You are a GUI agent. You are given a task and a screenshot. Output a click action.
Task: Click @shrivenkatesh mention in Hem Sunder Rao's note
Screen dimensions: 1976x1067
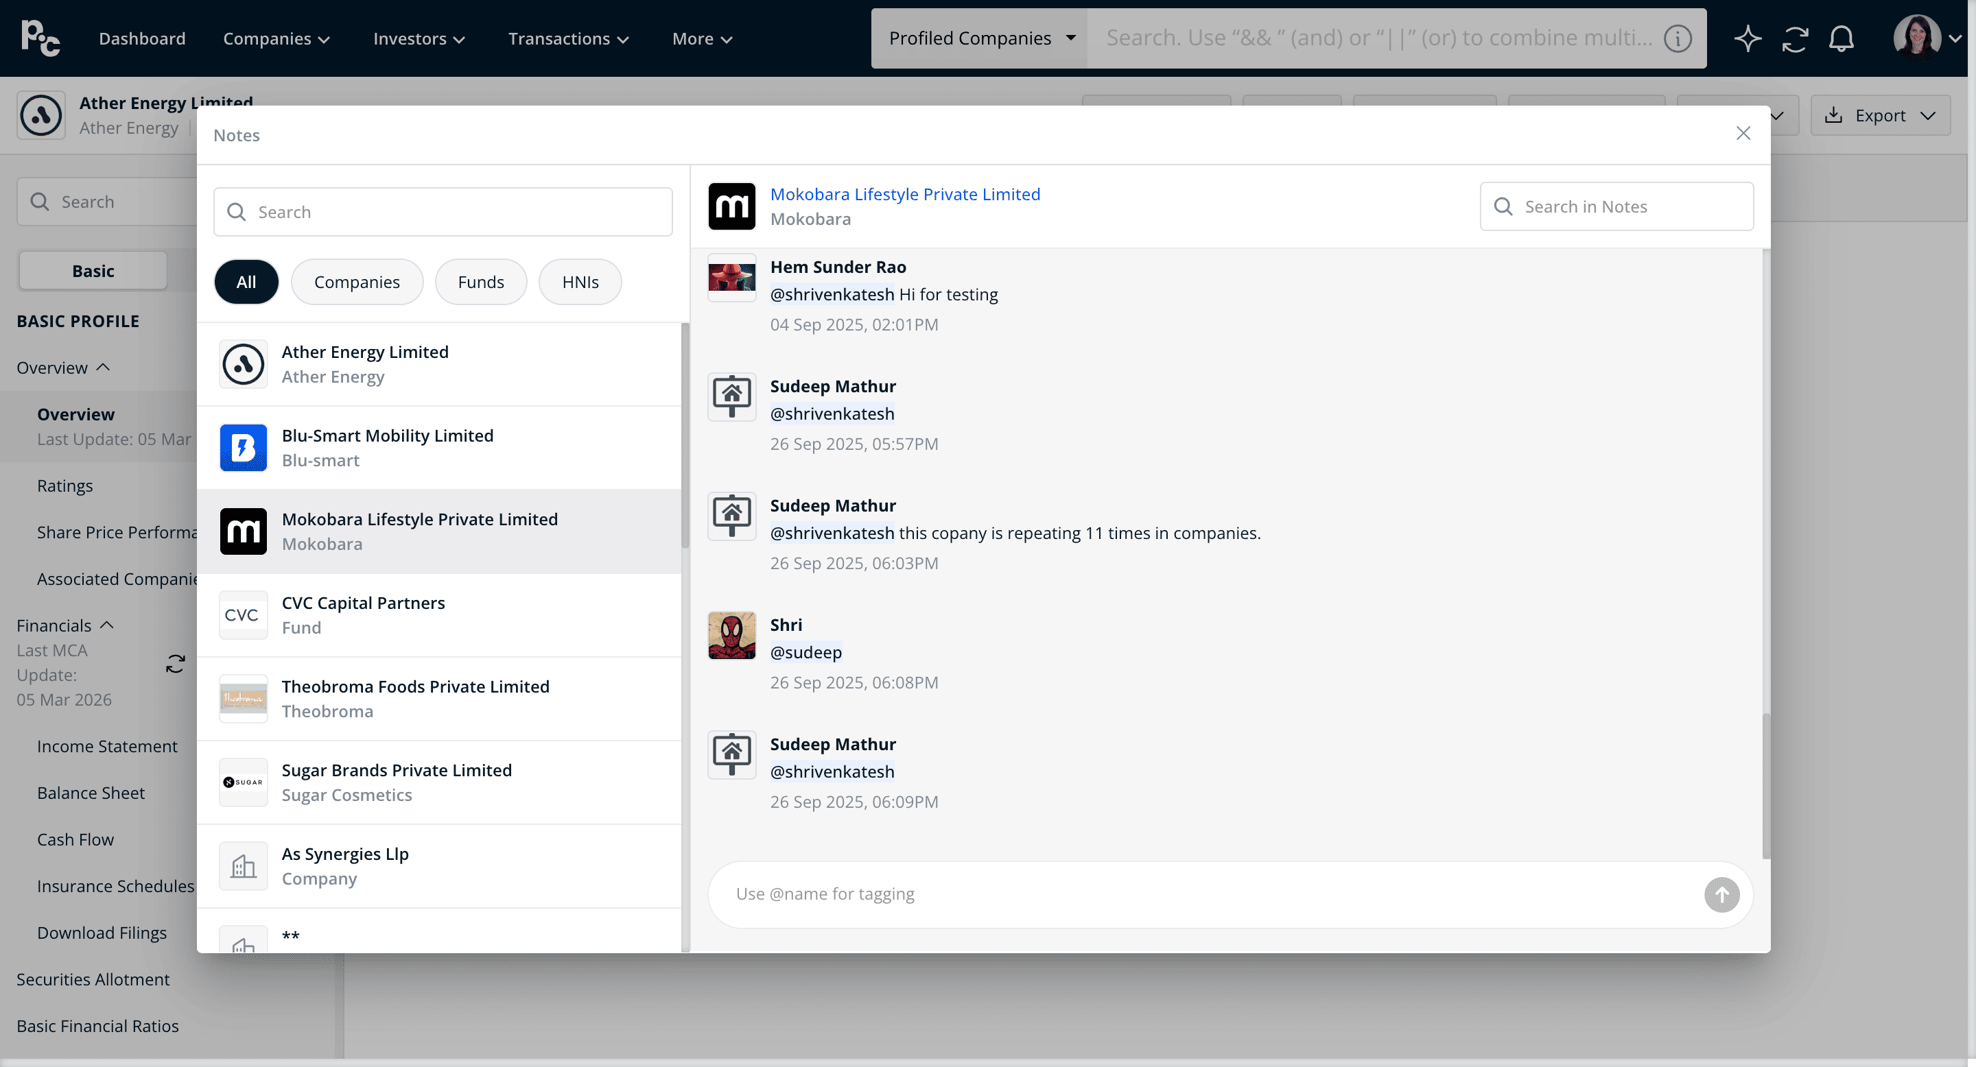pyautogui.click(x=832, y=294)
